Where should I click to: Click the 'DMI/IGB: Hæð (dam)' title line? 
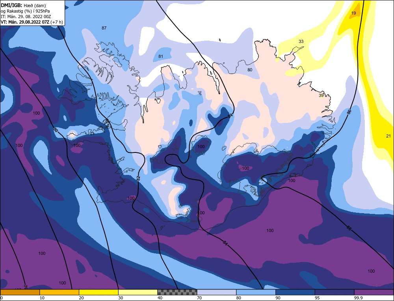pos(23,6)
